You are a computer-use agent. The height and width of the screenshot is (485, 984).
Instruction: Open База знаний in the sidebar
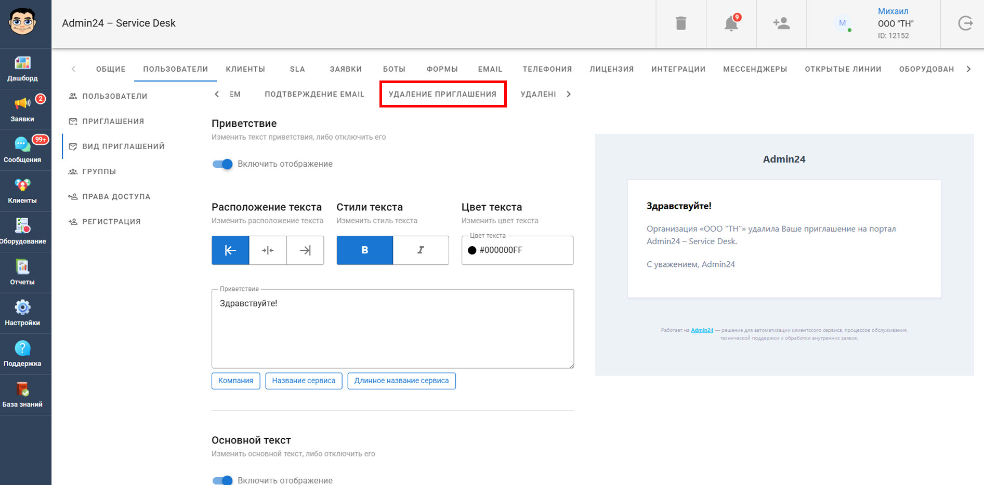click(22, 395)
